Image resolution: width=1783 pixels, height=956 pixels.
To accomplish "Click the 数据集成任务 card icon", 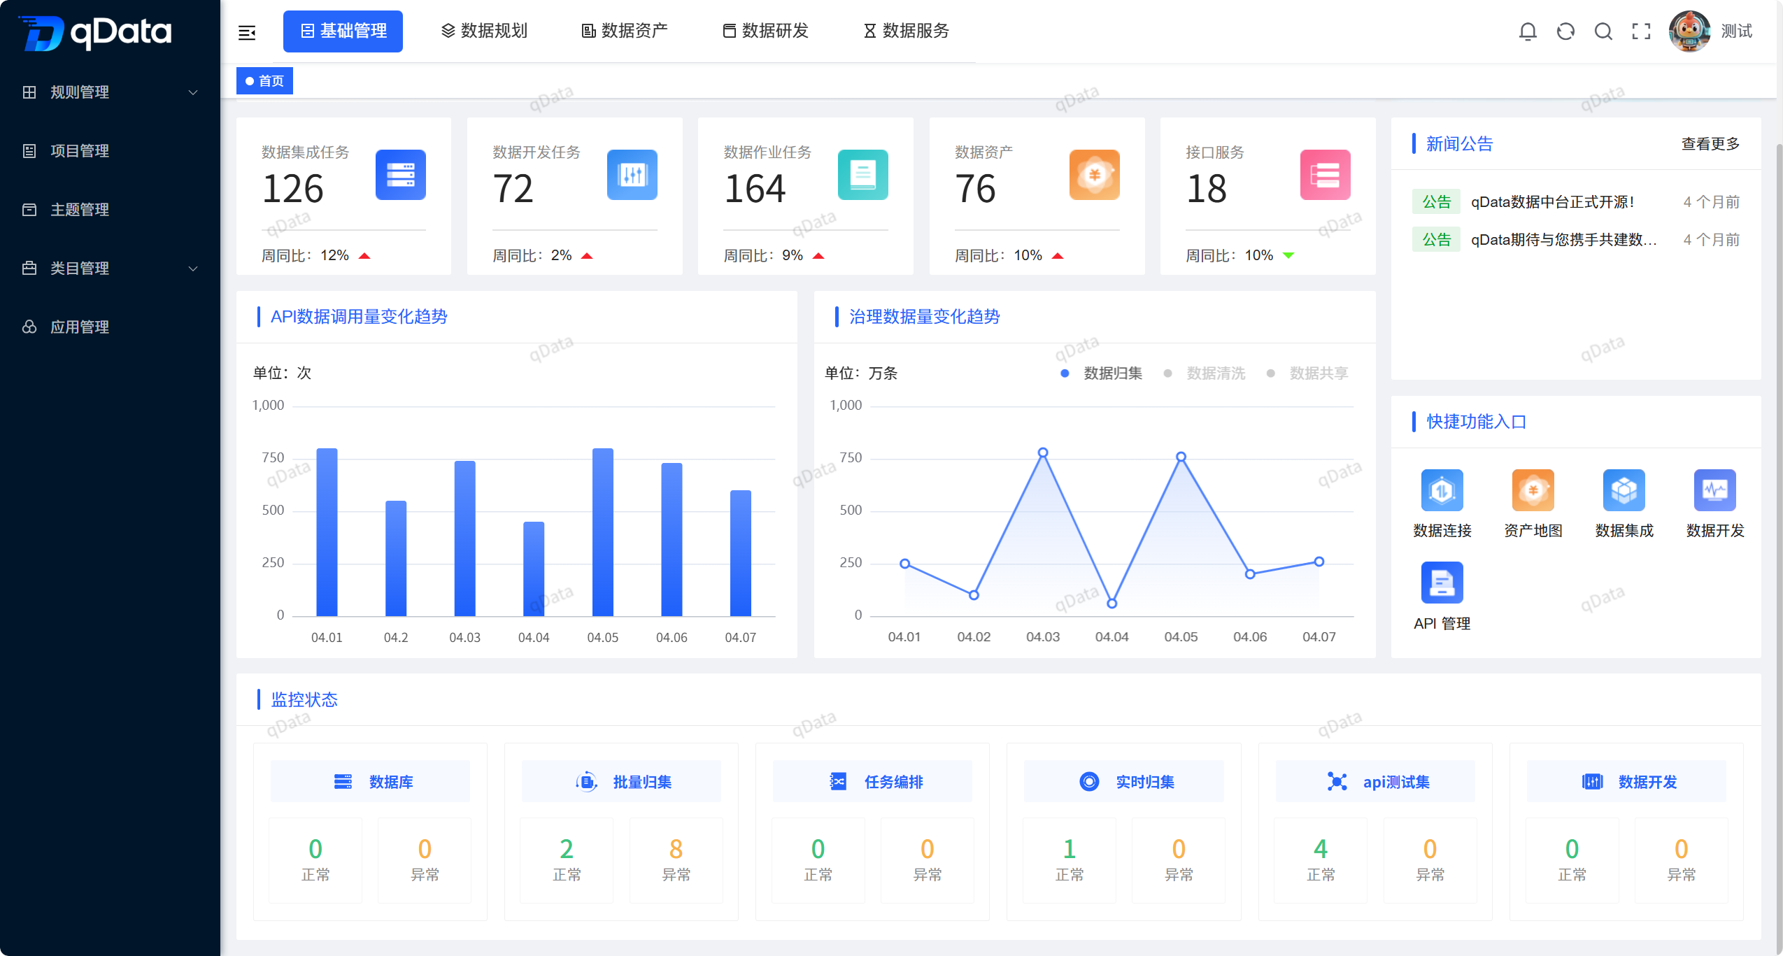I will pyautogui.click(x=401, y=175).
